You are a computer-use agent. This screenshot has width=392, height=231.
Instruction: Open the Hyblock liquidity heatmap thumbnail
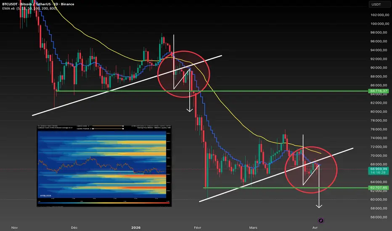pyautogui.click(x=104, y=166)
